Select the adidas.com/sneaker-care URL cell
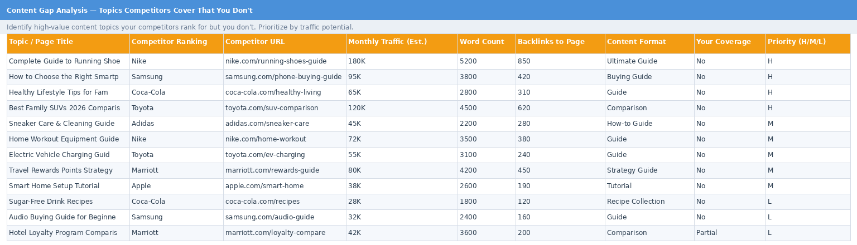This screenshot has height=245, width=857. 285,124
